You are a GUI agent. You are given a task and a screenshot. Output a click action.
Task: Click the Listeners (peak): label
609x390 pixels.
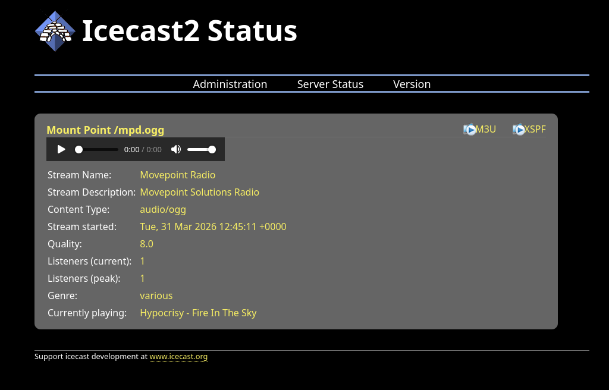pos(84,278)
